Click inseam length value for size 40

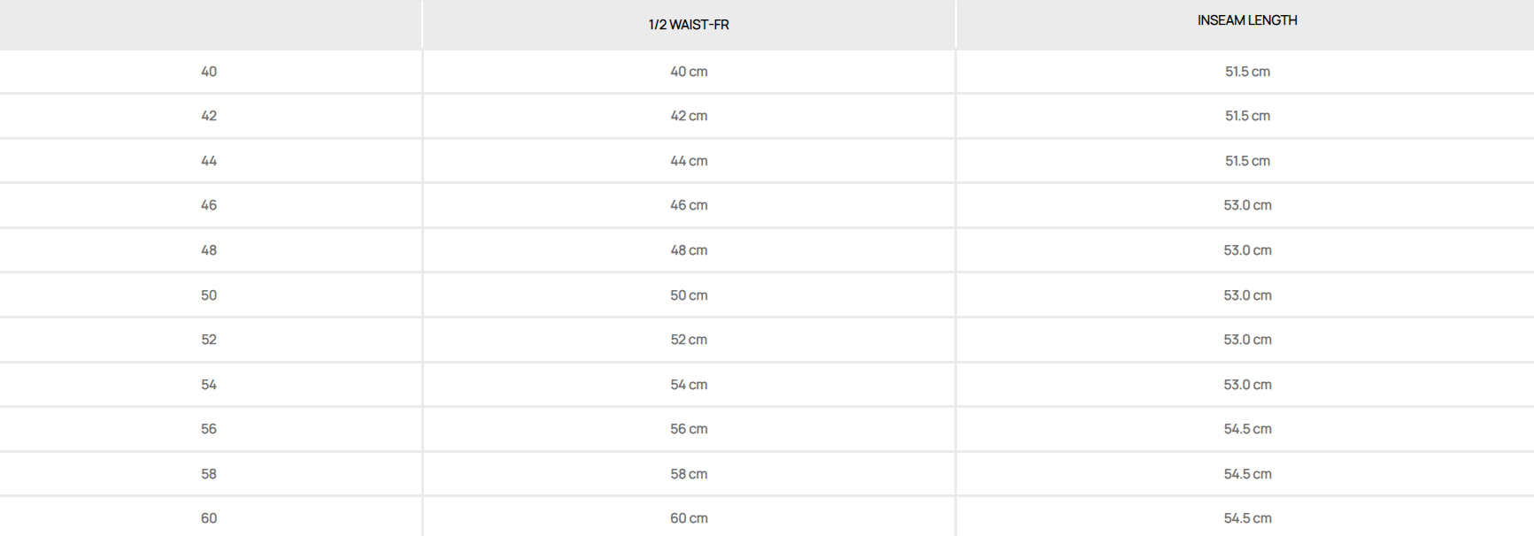tap(1247, 72)
